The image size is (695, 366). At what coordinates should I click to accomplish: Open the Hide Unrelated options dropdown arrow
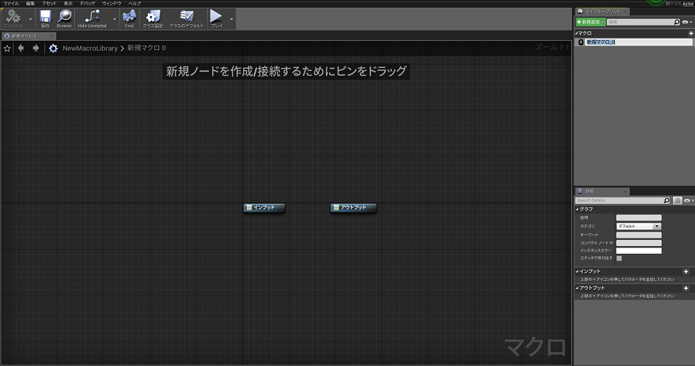(115, 19)
